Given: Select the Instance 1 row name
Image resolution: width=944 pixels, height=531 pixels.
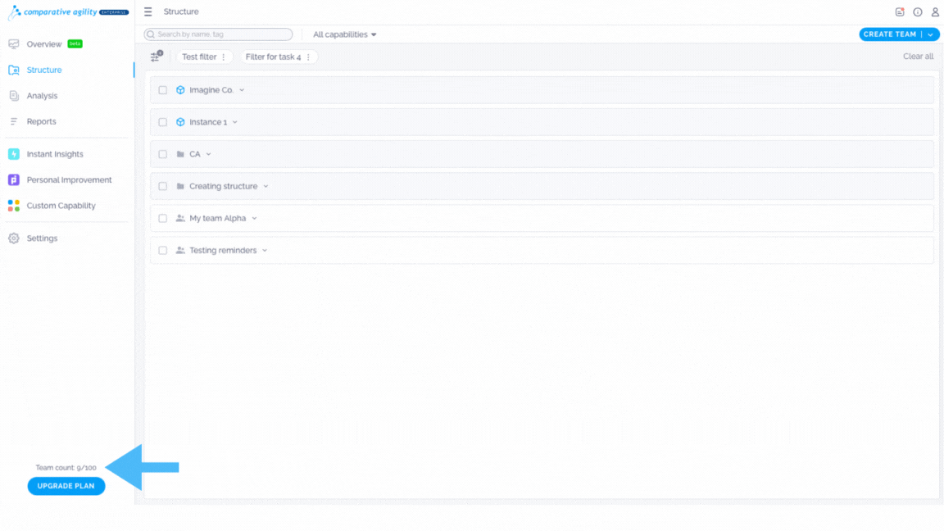Looking at the screenshot, I should (x=208, y=121).
